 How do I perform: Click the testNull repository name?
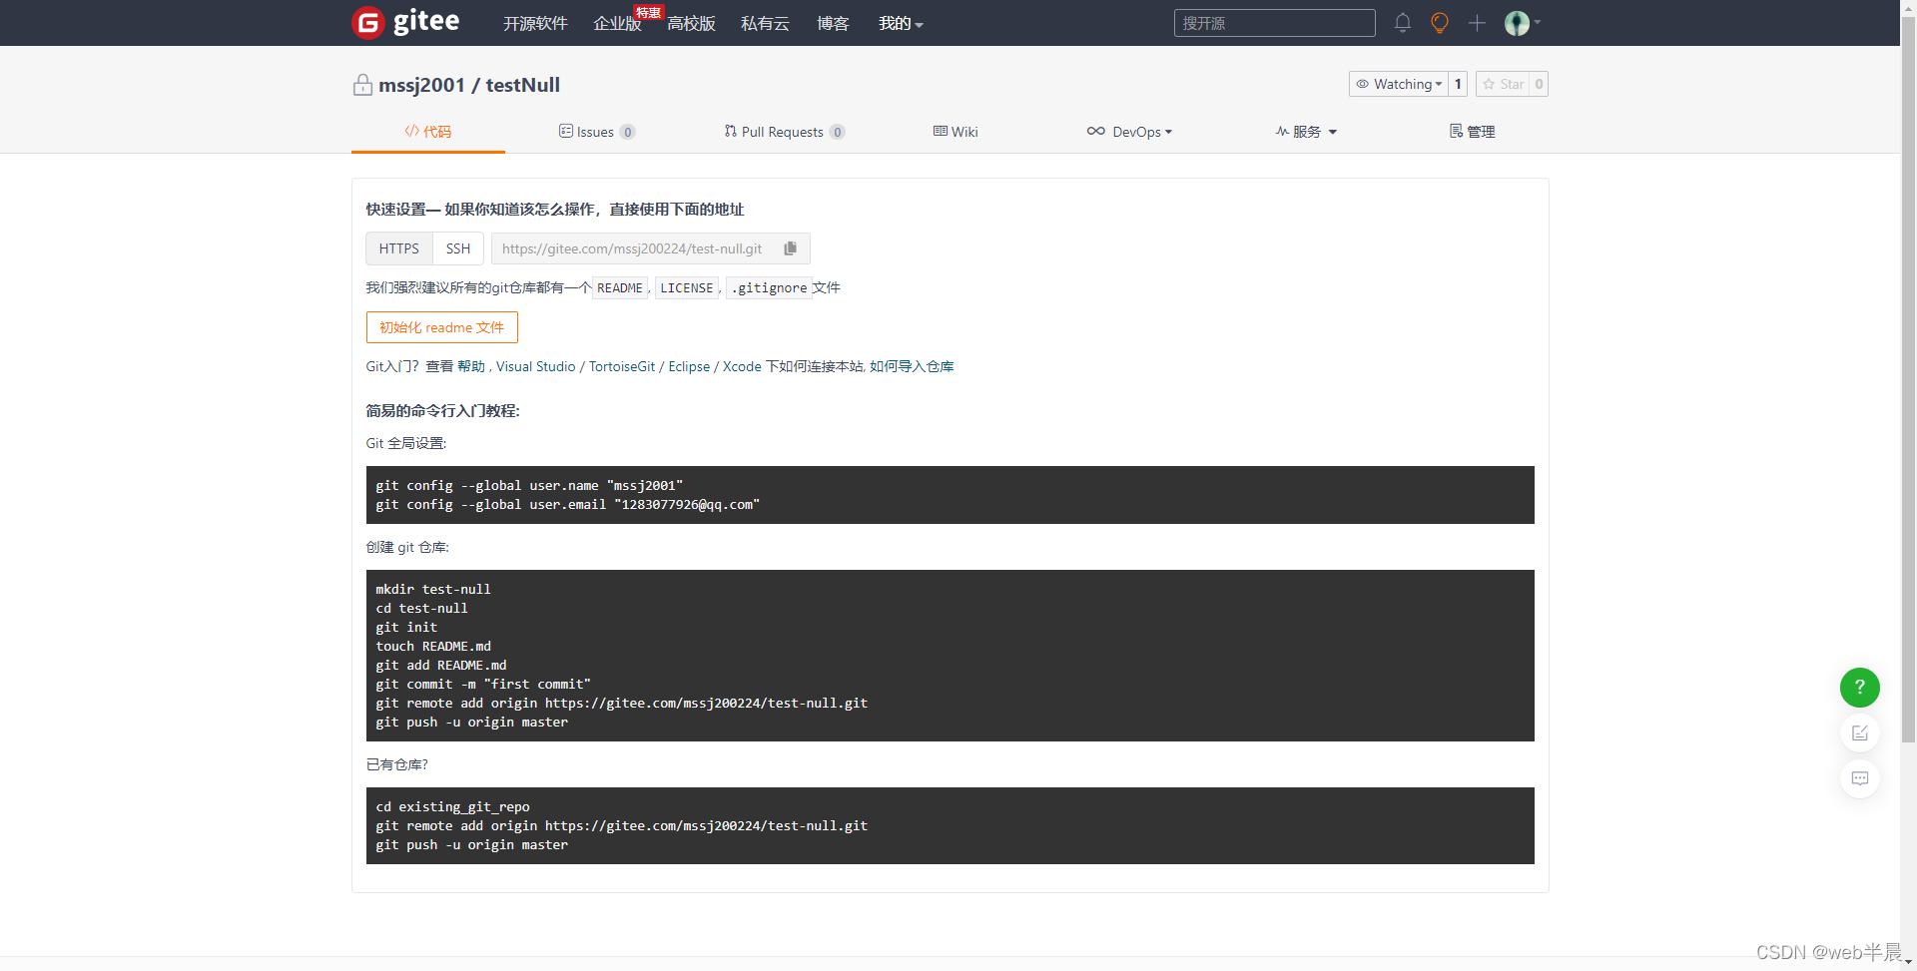pos(523,85)
